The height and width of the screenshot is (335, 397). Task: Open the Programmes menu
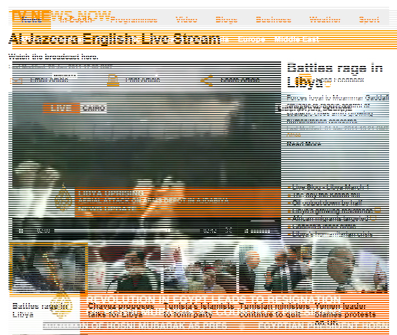[x=134, y=20]
